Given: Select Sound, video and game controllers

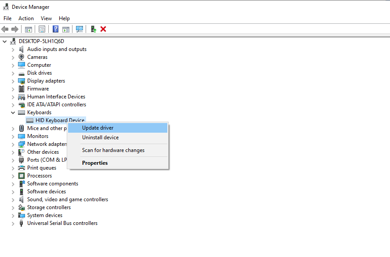Looking at the screenshot, I should [x=67, y=199].
